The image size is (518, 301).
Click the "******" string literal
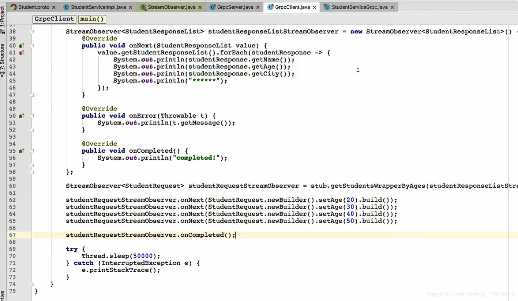(x=204, y=81)
